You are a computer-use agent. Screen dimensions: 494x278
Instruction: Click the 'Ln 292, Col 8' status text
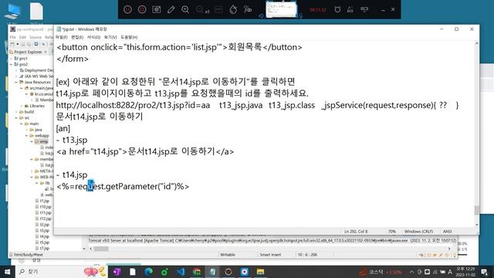tap(356, 232)
